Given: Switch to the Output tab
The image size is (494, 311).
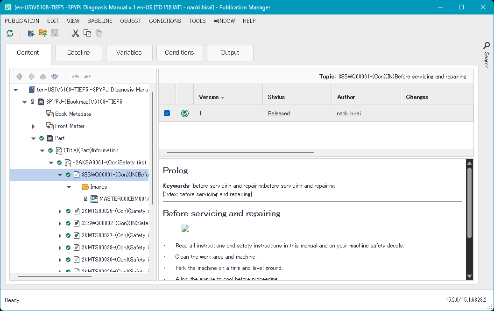Looking at the screenshot, I should (230, 53).
